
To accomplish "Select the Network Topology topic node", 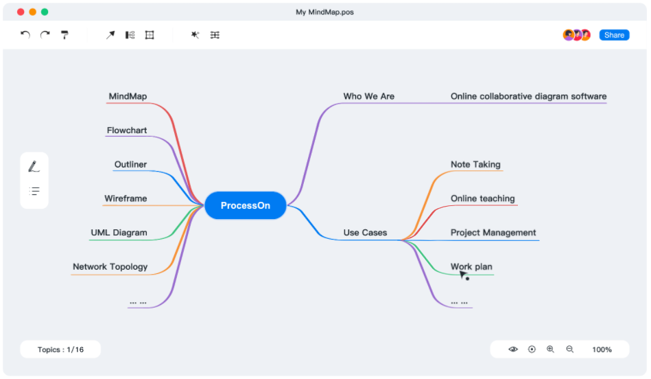I will [110, 267].
